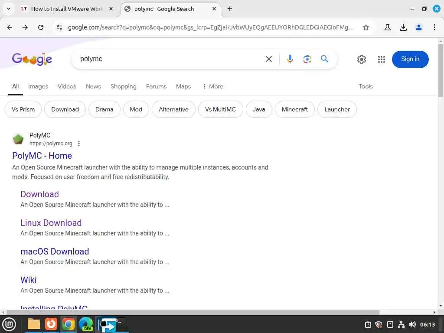This screenshot has height=333, width=444.
Task: Select the Mod suggestion chip
Action: tap(136, 109)
